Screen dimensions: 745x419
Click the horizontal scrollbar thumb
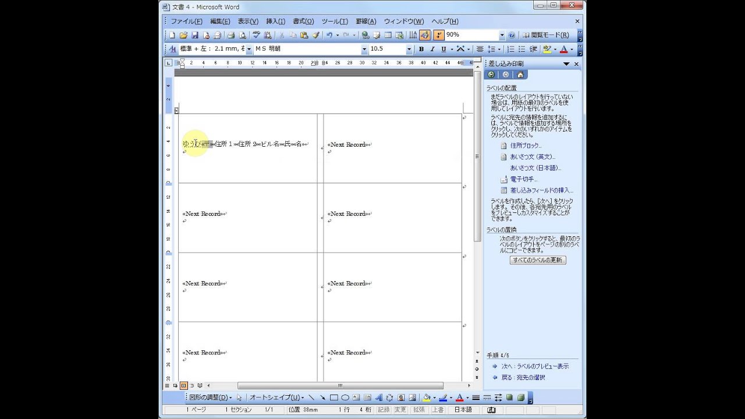(x=340, y=385)
